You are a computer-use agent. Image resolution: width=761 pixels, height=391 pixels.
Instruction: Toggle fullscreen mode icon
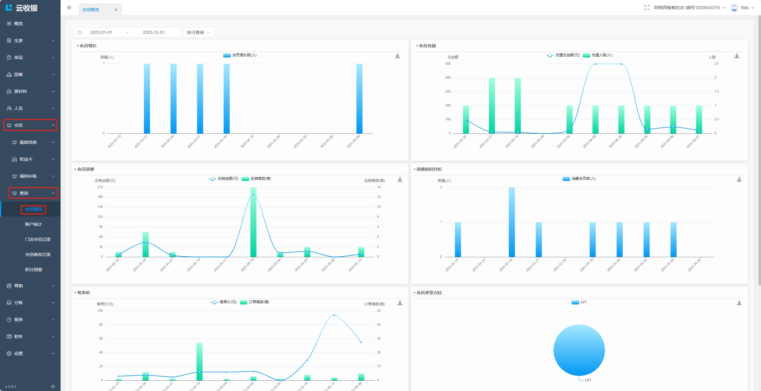click(646, 8)
